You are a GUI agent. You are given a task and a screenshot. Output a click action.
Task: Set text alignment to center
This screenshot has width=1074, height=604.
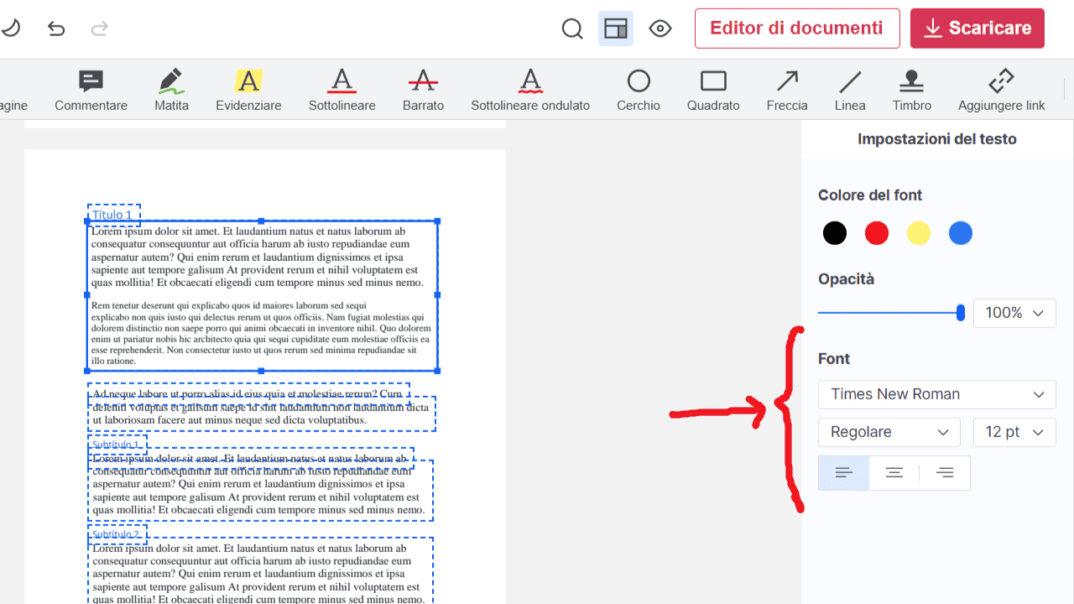click(x=894, y=473)
